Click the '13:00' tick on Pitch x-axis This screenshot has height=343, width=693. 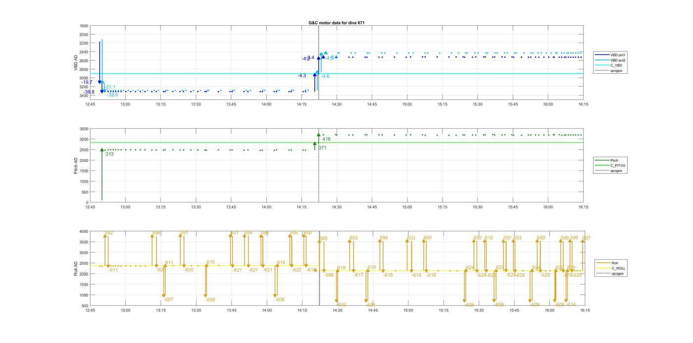pyautogui.click(x=125, y=207)
